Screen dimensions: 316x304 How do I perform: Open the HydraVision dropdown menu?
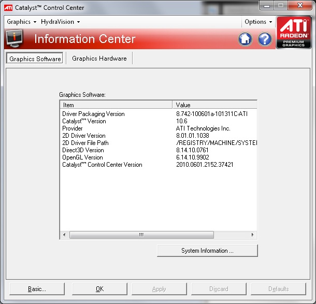pos(60,22)
